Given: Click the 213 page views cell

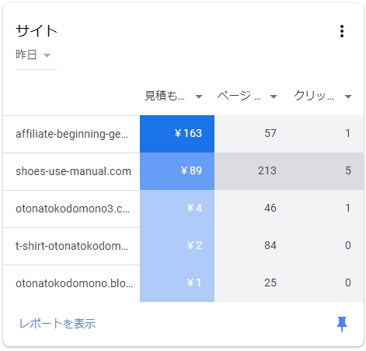Looking at the screenshot, I should 252,171.
